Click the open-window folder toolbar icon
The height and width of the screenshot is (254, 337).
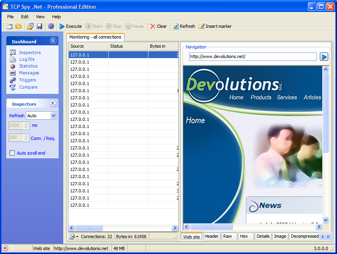30,26
